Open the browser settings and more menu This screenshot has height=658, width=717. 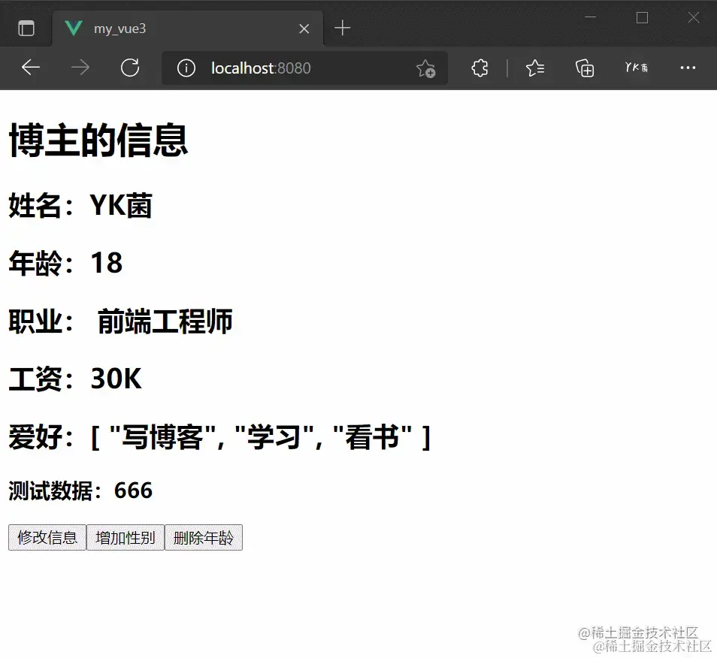coord(688,68)
